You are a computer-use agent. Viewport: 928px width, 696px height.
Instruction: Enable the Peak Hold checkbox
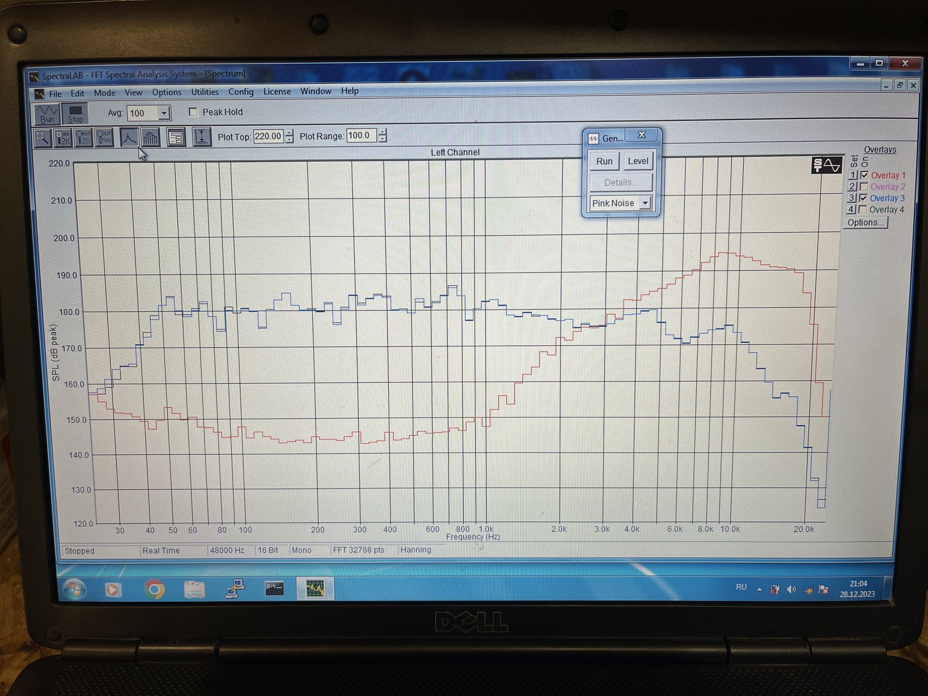pyautogui.click(x=193, y=112)
